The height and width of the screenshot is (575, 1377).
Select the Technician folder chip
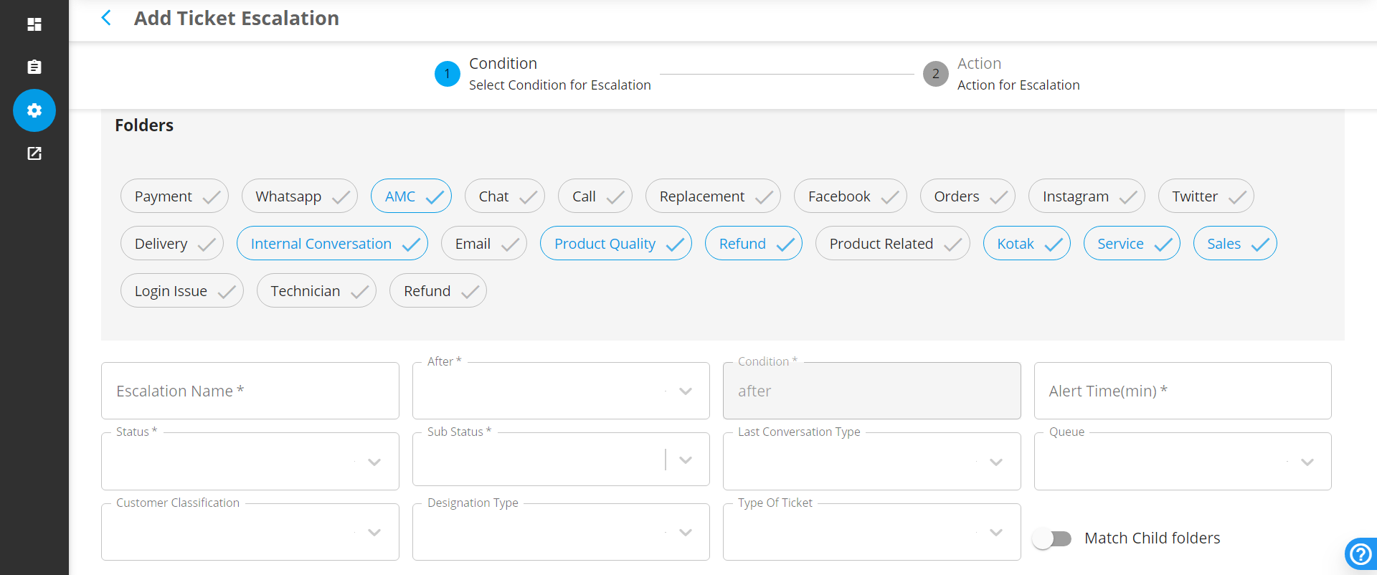316,291
